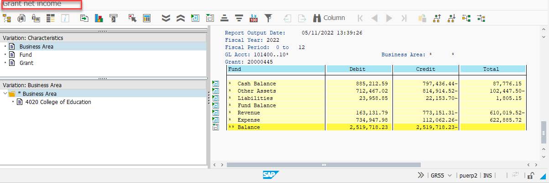Click the Column find button
This screenshot has width=549, height=183.
tap(329, 18)
